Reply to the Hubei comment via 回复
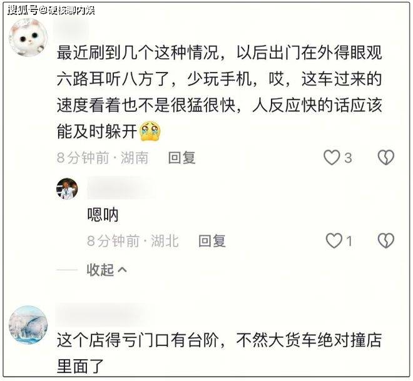 click(212, 241)
